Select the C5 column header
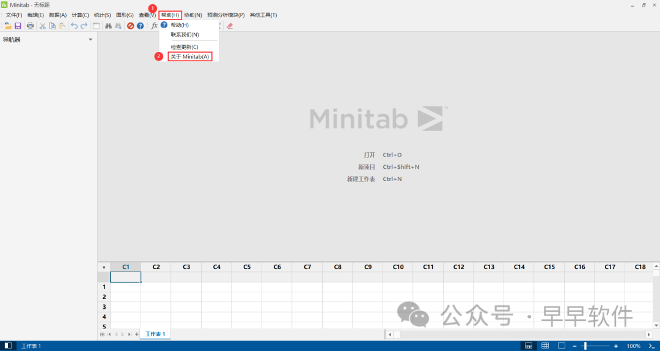 pos(247,267)
